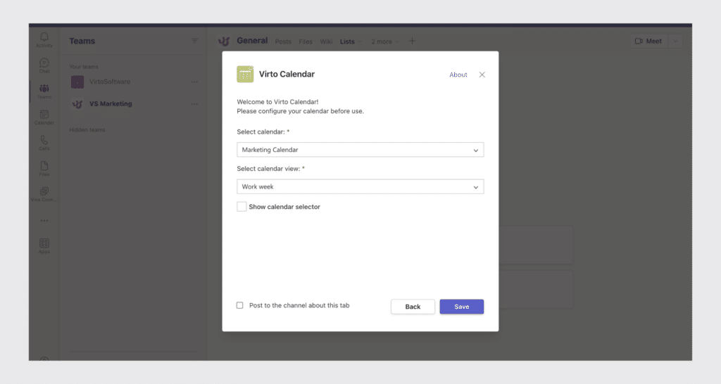
Task: Open more options for VirtoSoftware team
Action: coord(194,82)
